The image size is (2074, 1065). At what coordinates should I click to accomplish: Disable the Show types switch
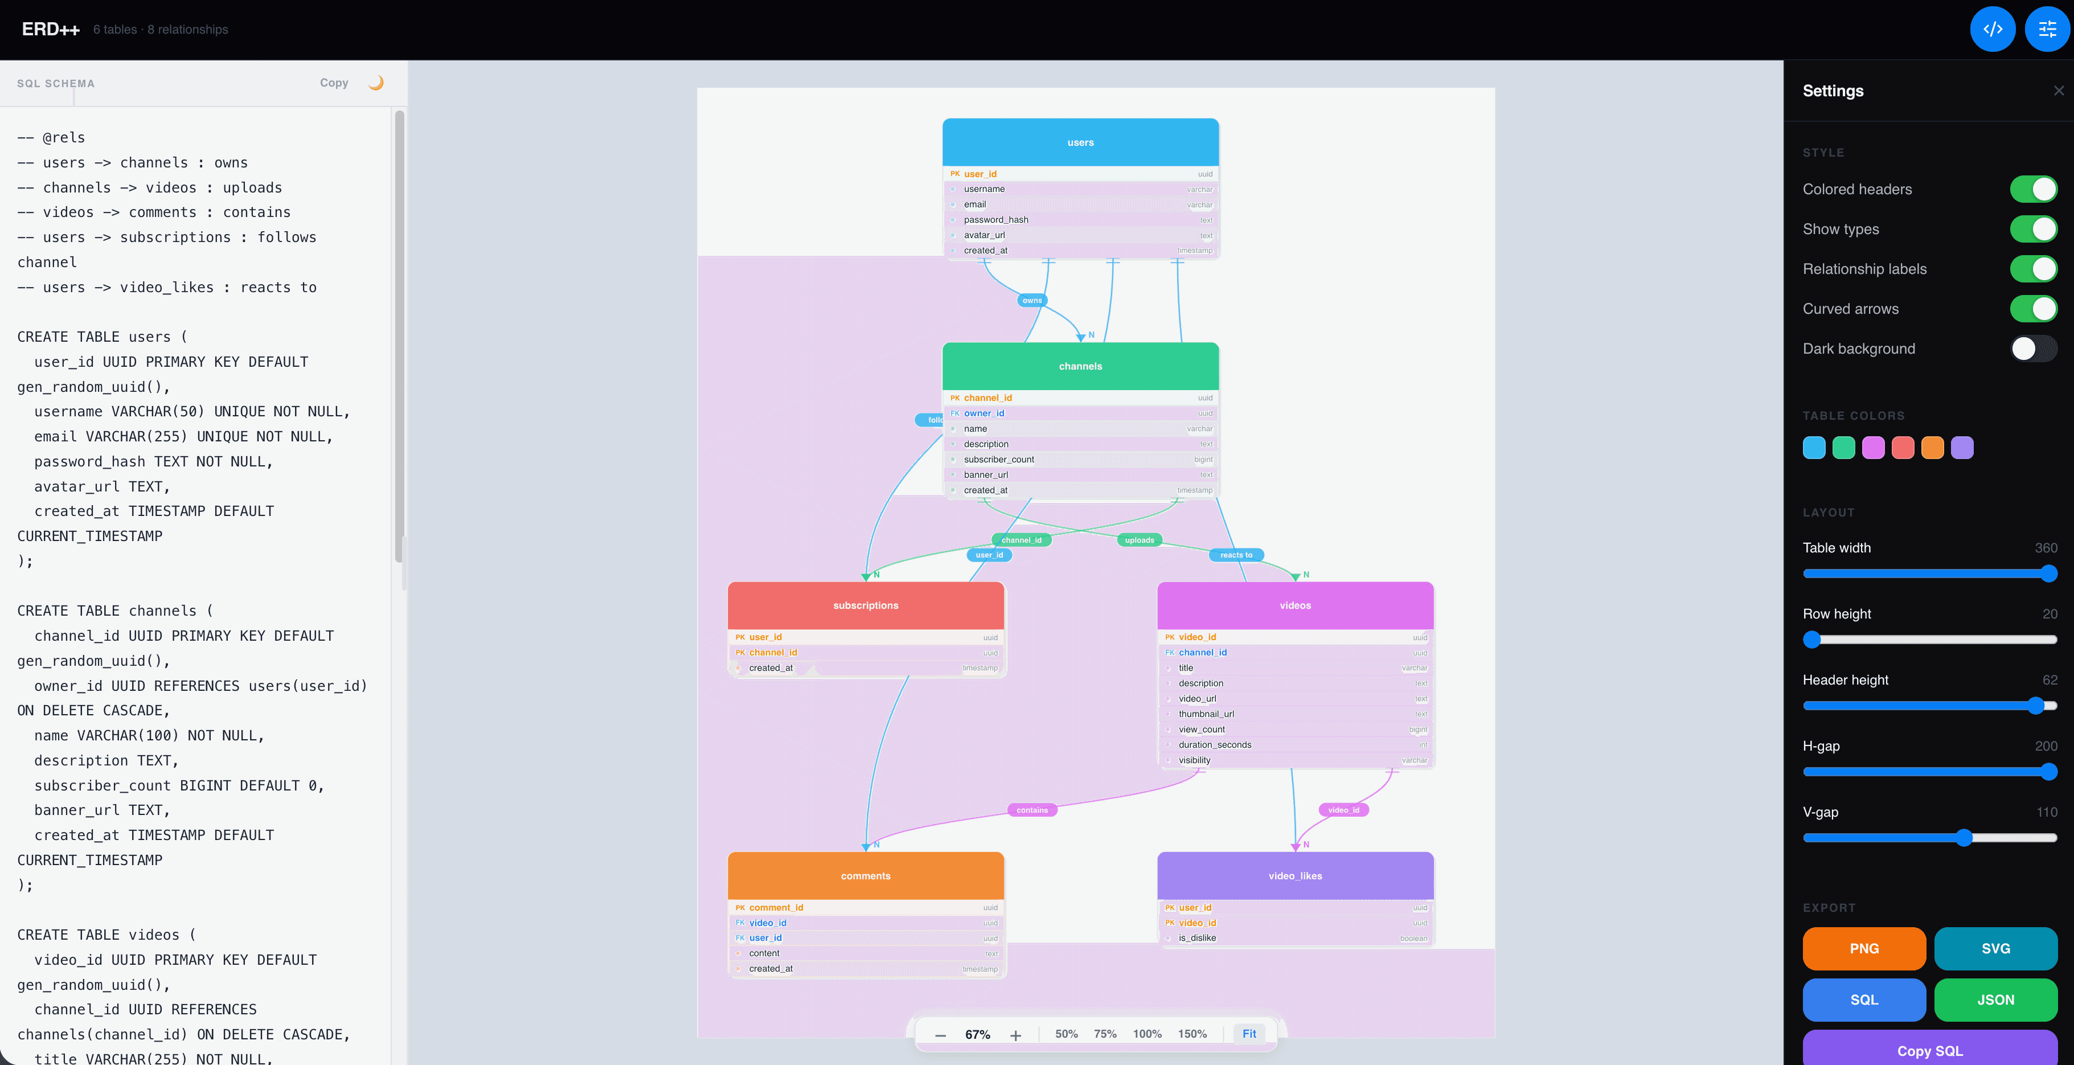[2033, 230]
